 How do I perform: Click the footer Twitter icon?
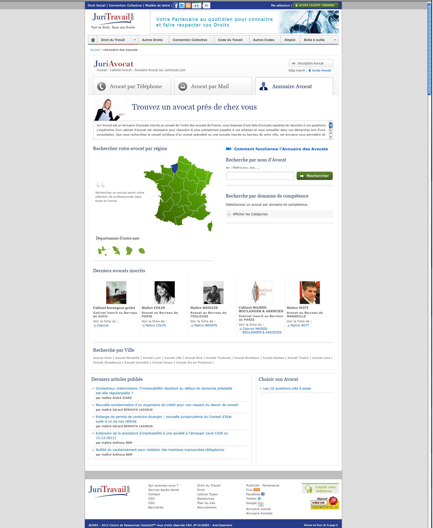tap(259, 499)
